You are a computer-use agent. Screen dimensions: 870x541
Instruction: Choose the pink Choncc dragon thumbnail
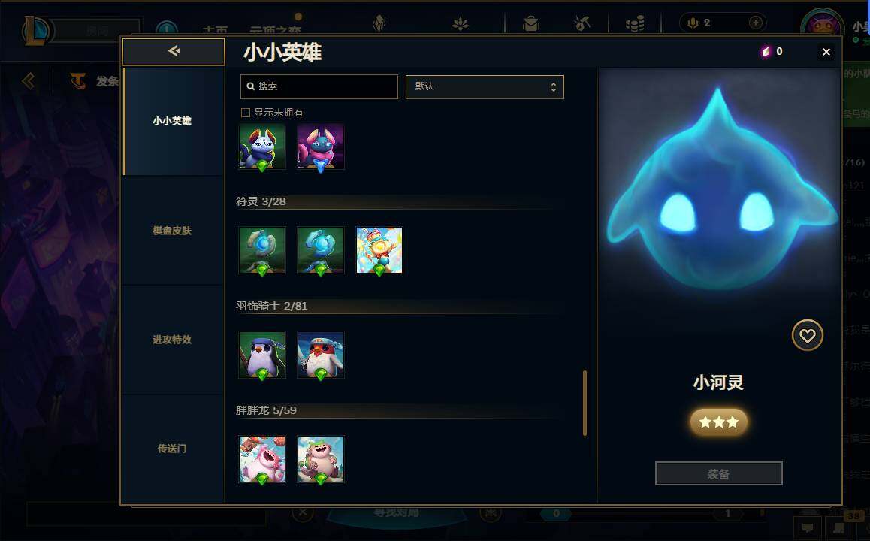click(x=262, y=459)
